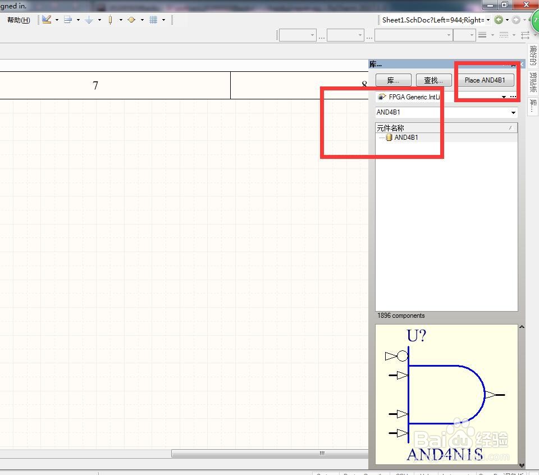Open the 库... libraries side tab
The width and height of the screenshot is (539, 475).
click(533, 106)
